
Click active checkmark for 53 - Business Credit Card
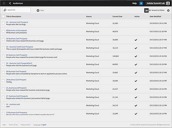click(x=136, y=48)
